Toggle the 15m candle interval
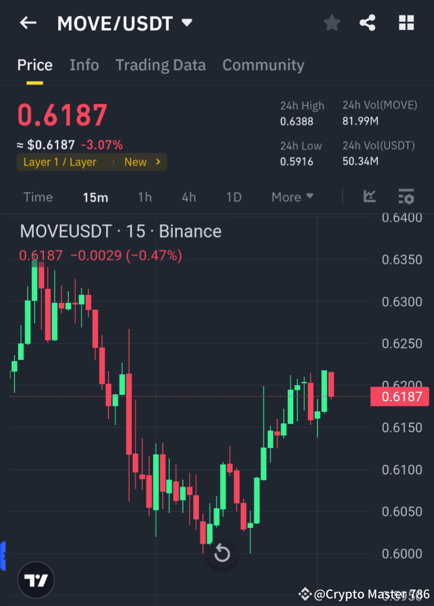434x606 pixels. 96,197
